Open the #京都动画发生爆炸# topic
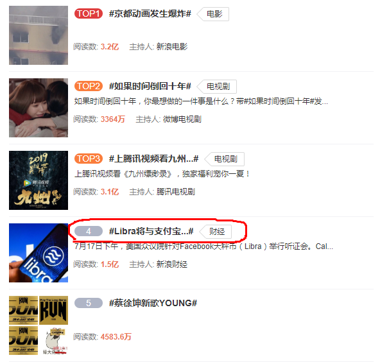This screenshot has height=362, width=380. click(x=150, y=13)
